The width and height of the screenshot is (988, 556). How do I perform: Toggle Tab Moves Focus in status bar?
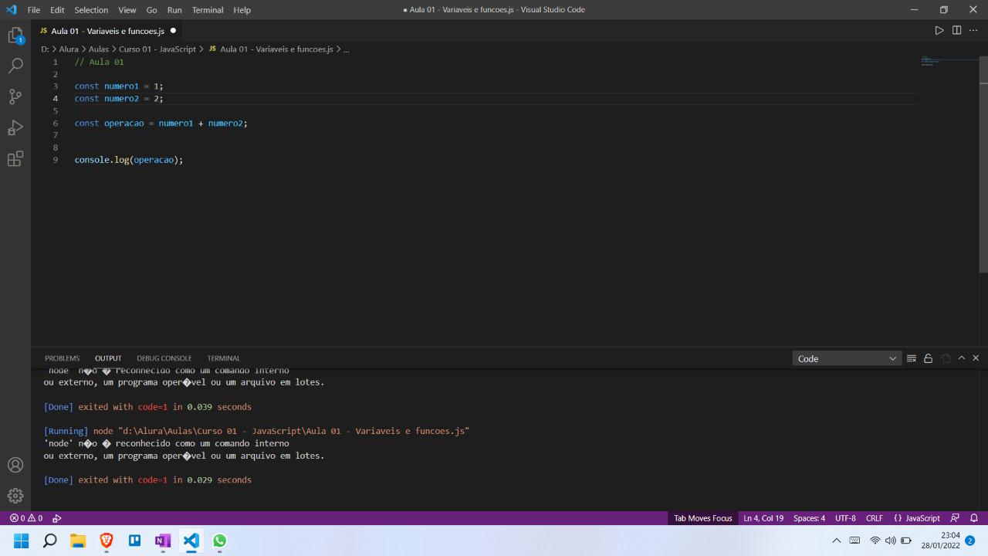point(702,518)
